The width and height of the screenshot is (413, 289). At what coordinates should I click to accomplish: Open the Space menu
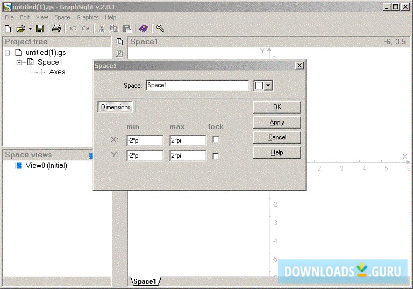(62, 17)
